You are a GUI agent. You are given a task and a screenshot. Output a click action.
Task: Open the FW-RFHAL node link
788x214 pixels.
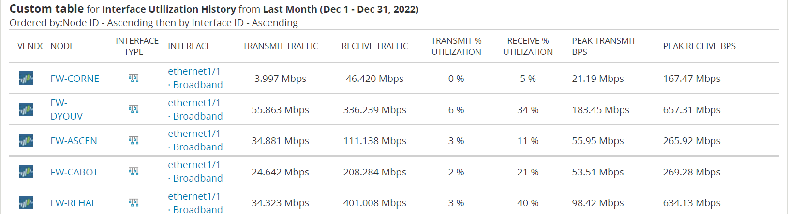pos(73,203)
